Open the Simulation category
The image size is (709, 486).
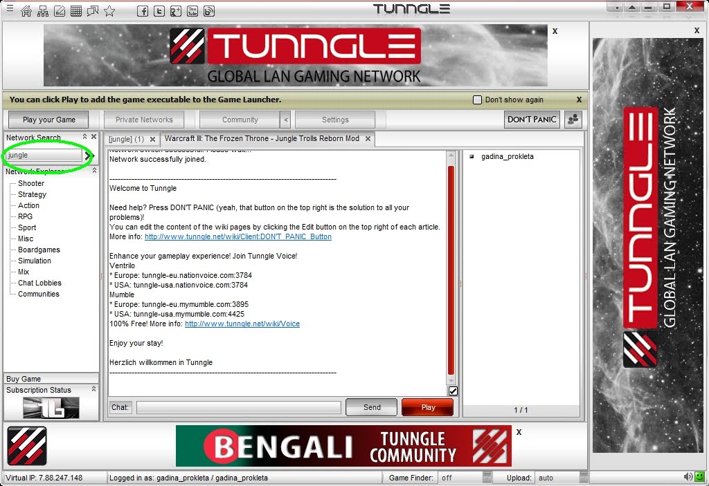coord(35,261)
